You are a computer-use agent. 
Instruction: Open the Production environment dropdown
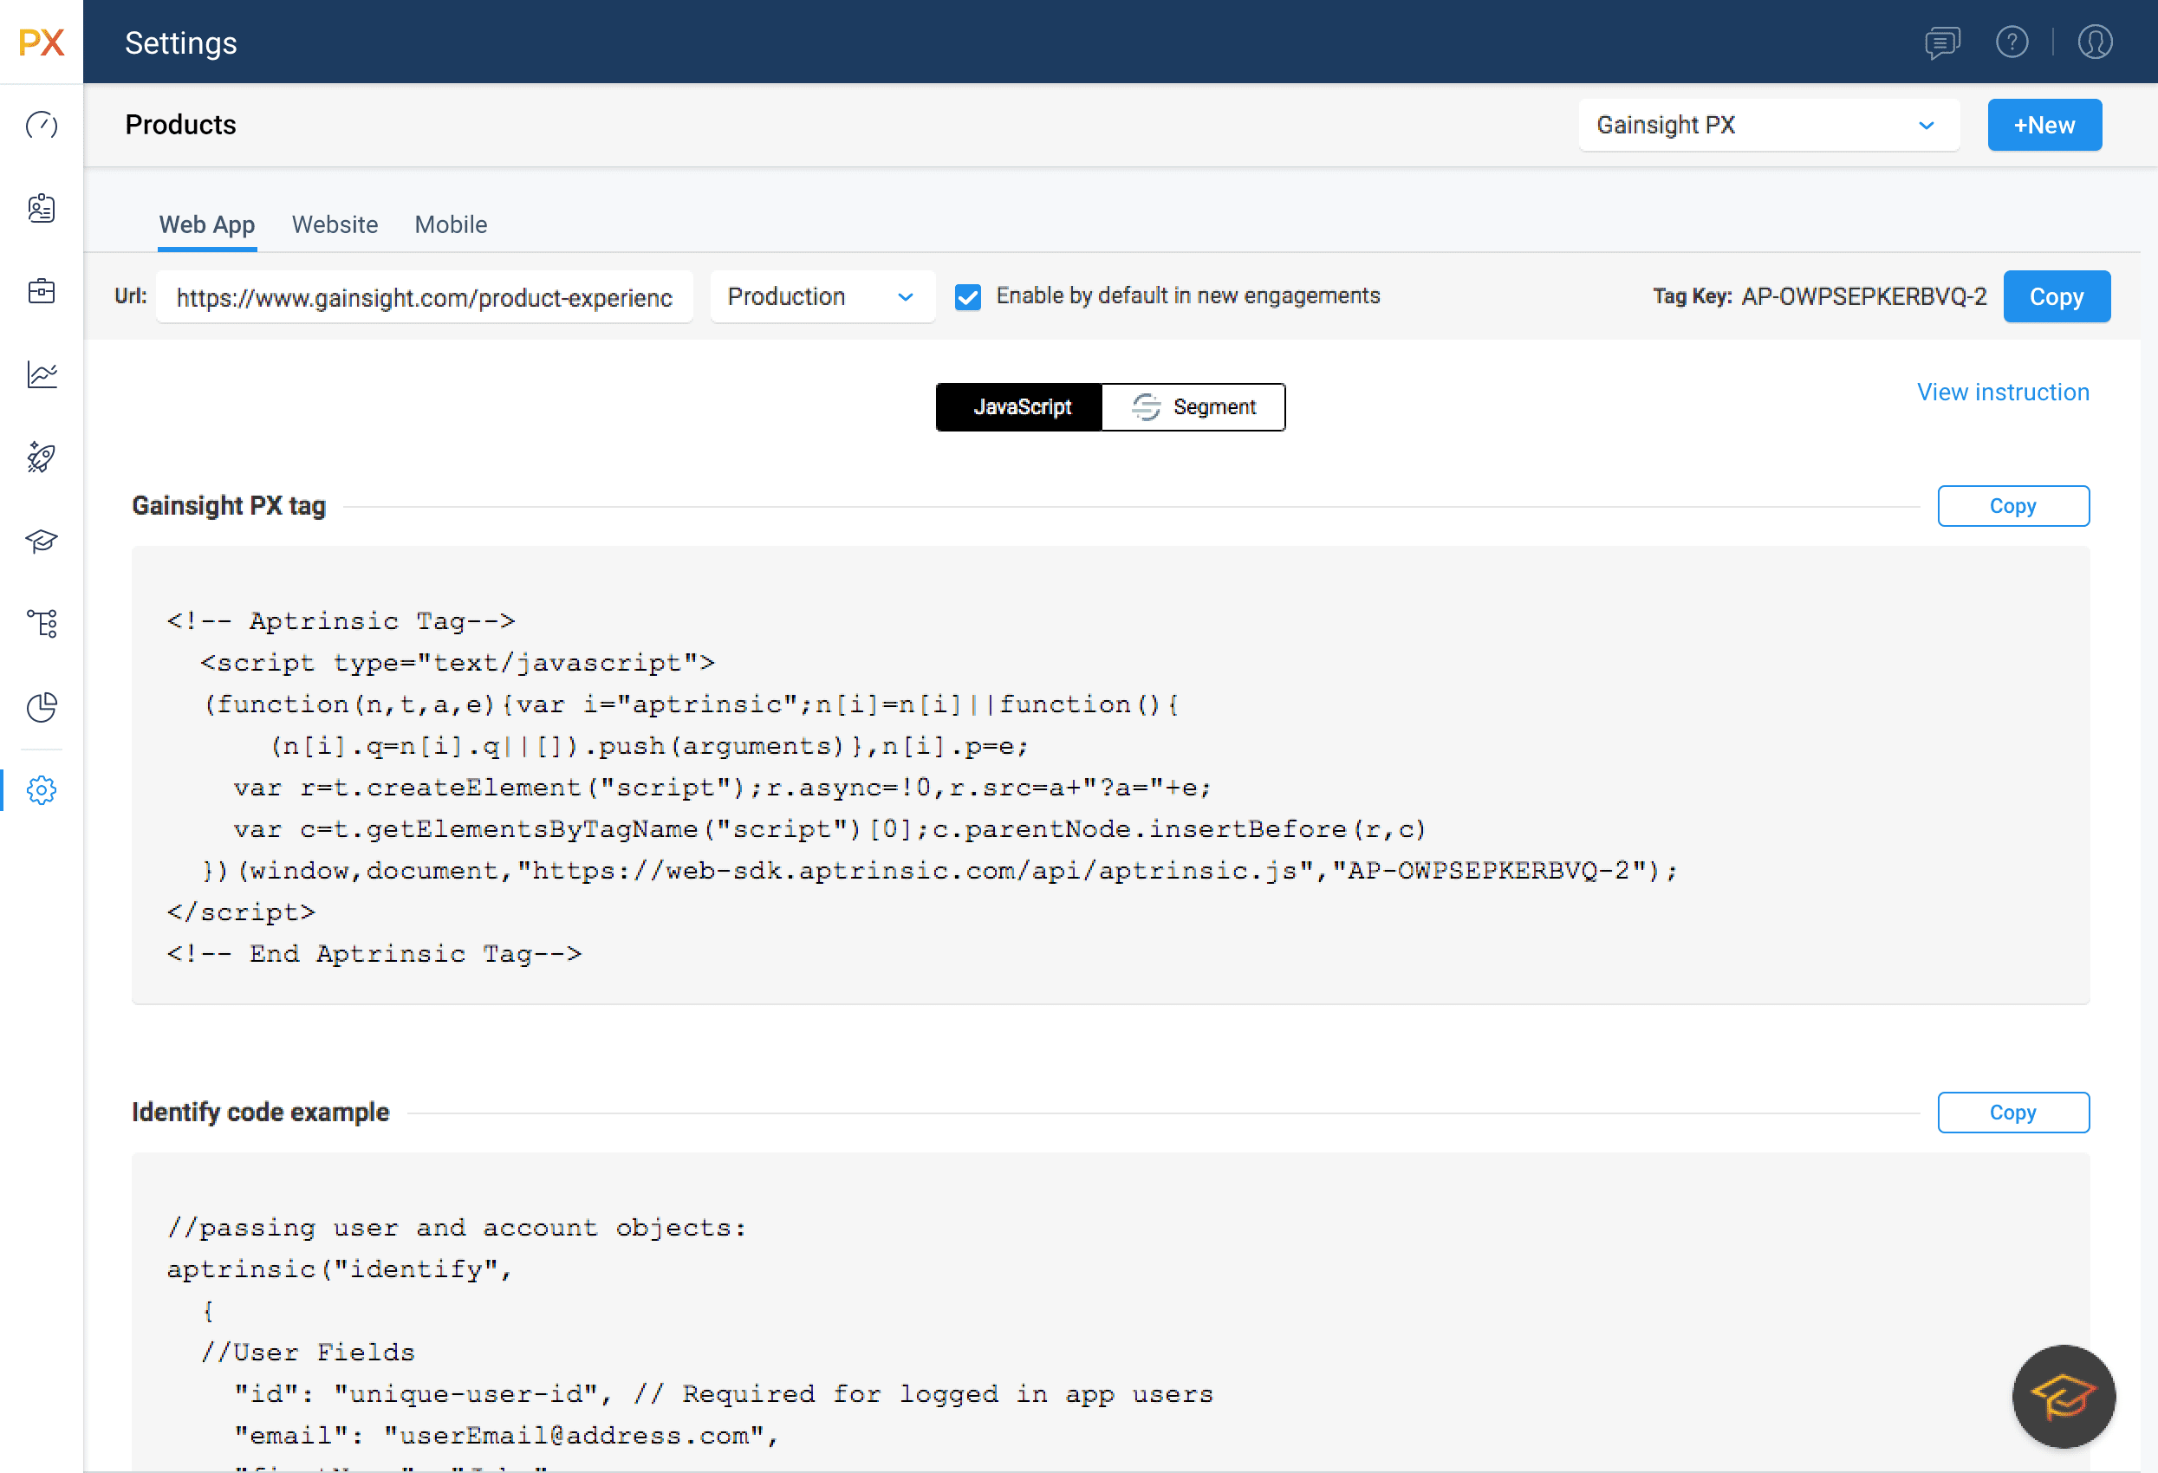point(822,297)
